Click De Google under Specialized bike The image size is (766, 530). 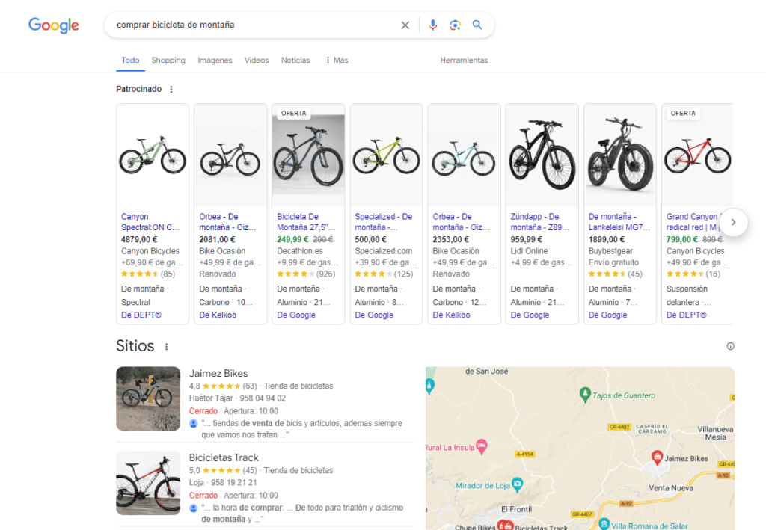pos(374,315)
